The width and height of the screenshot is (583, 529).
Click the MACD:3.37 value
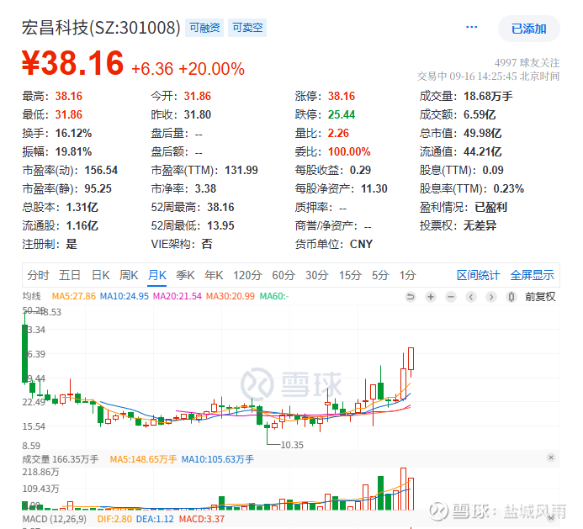point(202,519)
